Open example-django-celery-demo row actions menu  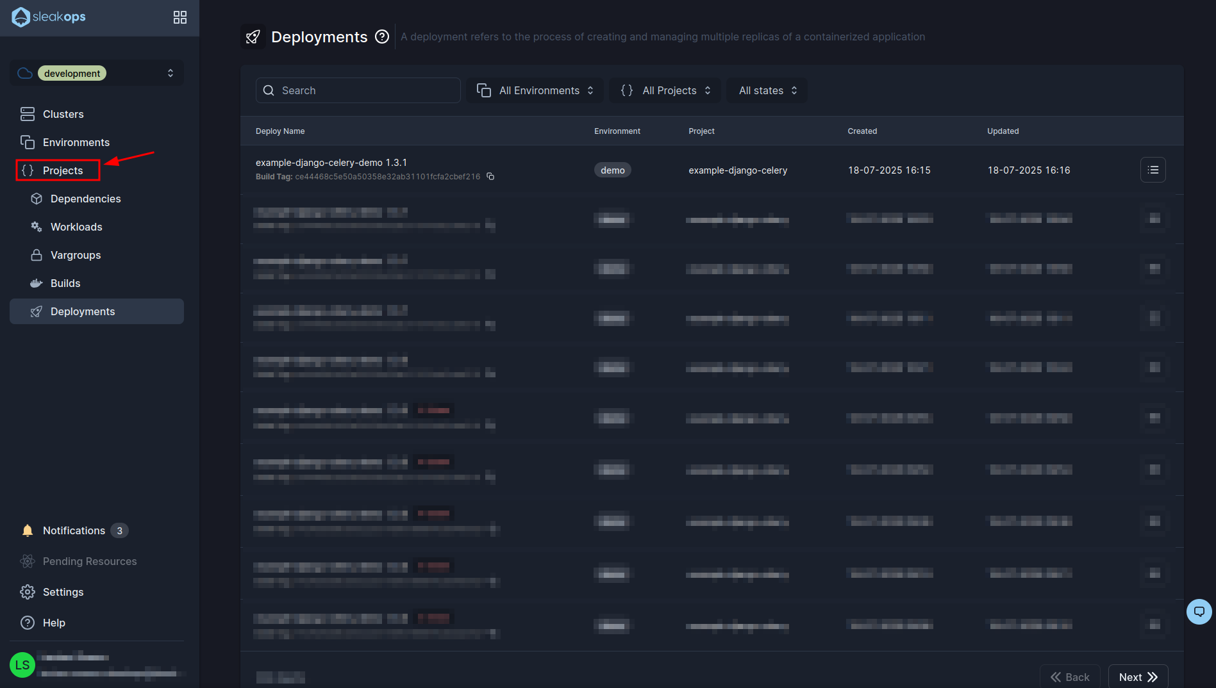(x=1153, y=170)
